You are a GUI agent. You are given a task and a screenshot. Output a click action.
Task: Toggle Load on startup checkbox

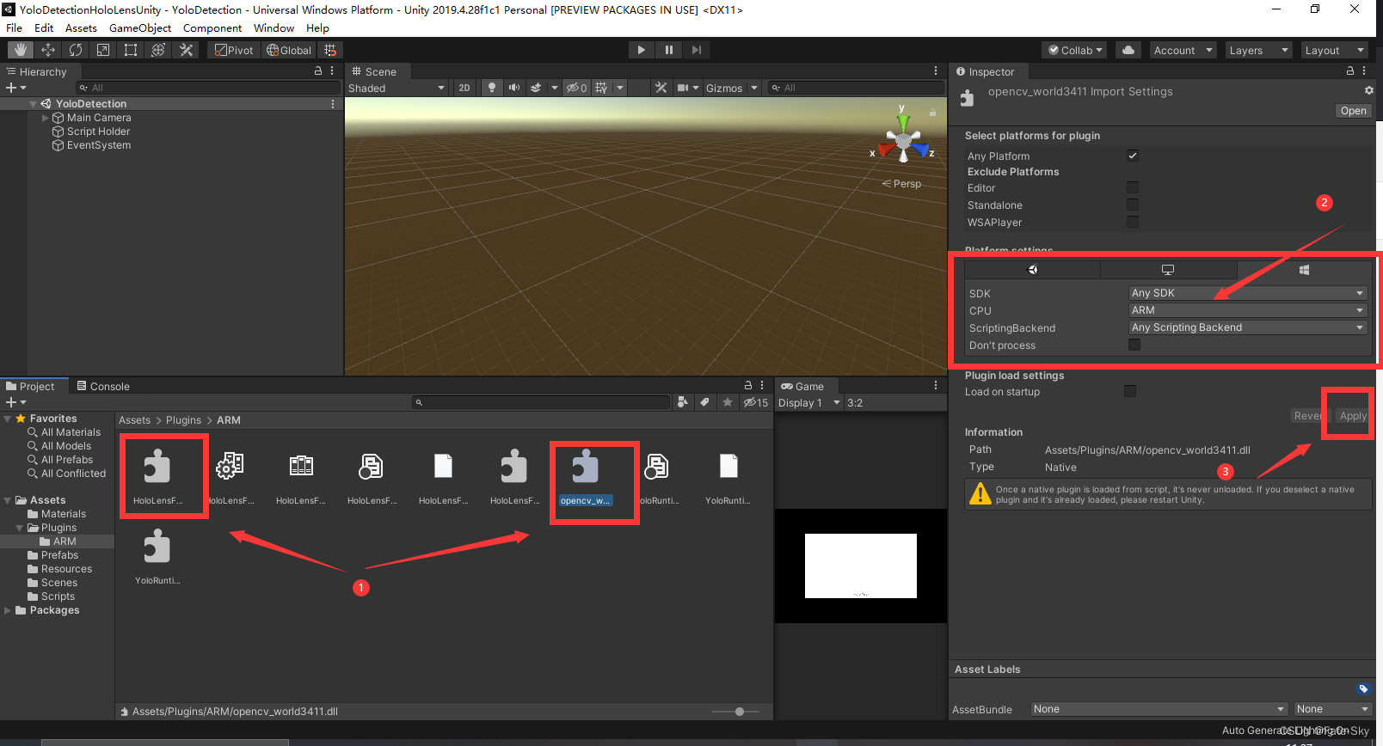click(x=1130, y=391)
